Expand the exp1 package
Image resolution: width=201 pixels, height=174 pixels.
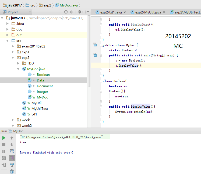pos(13,52)
